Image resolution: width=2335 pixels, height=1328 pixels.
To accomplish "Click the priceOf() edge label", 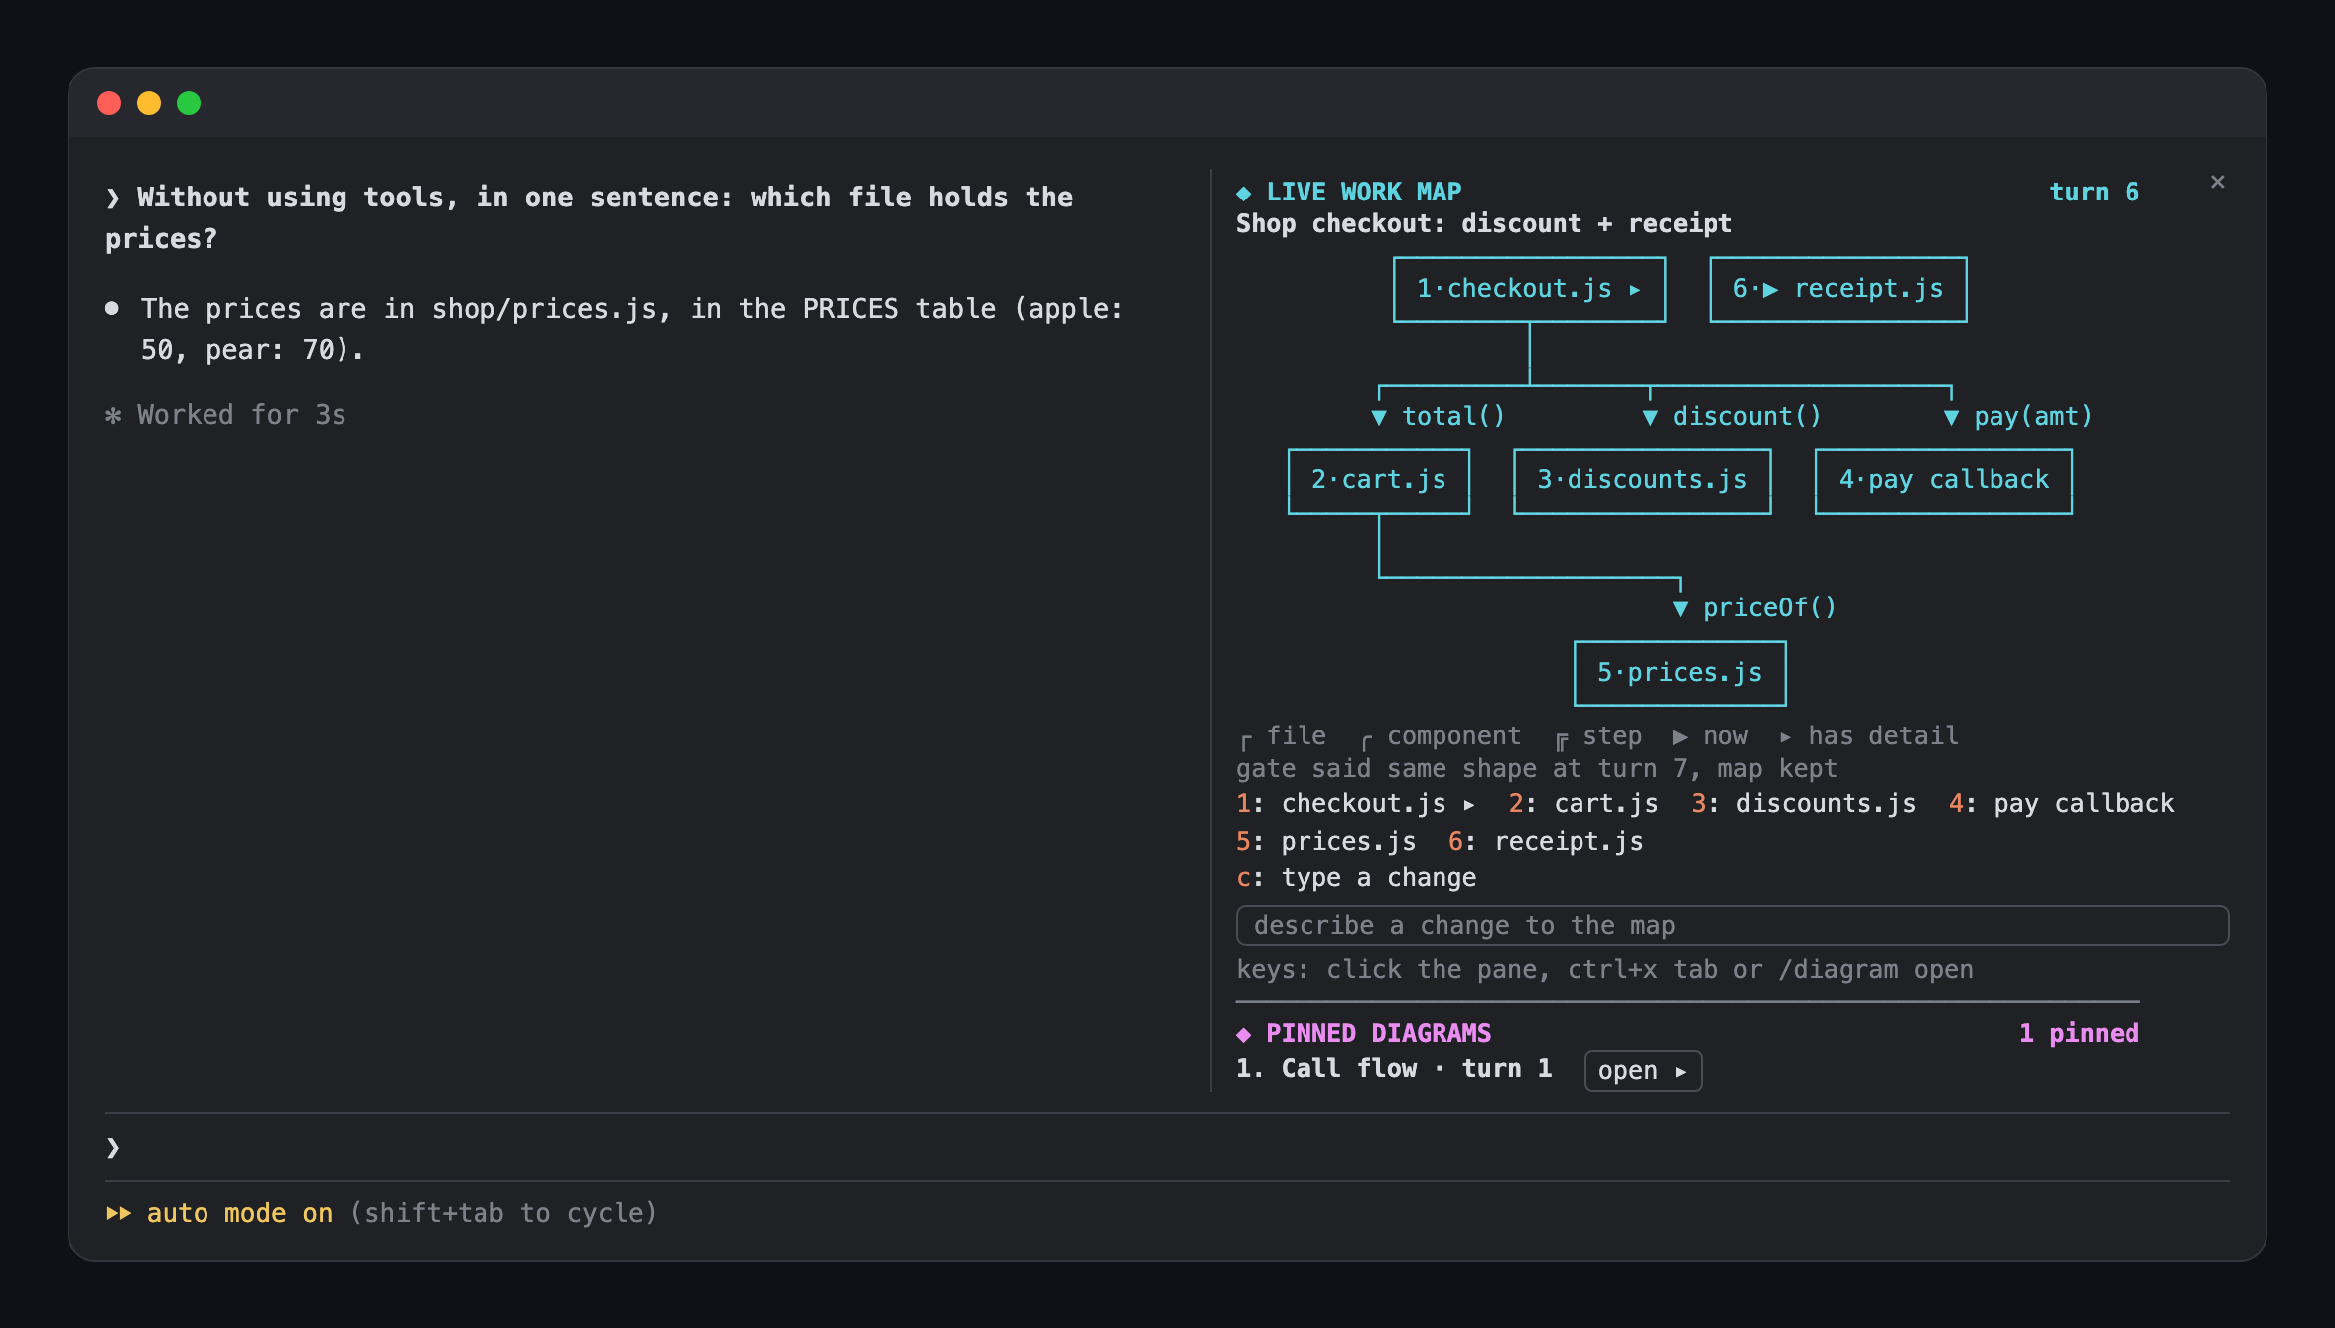I will coord(1769,607).
